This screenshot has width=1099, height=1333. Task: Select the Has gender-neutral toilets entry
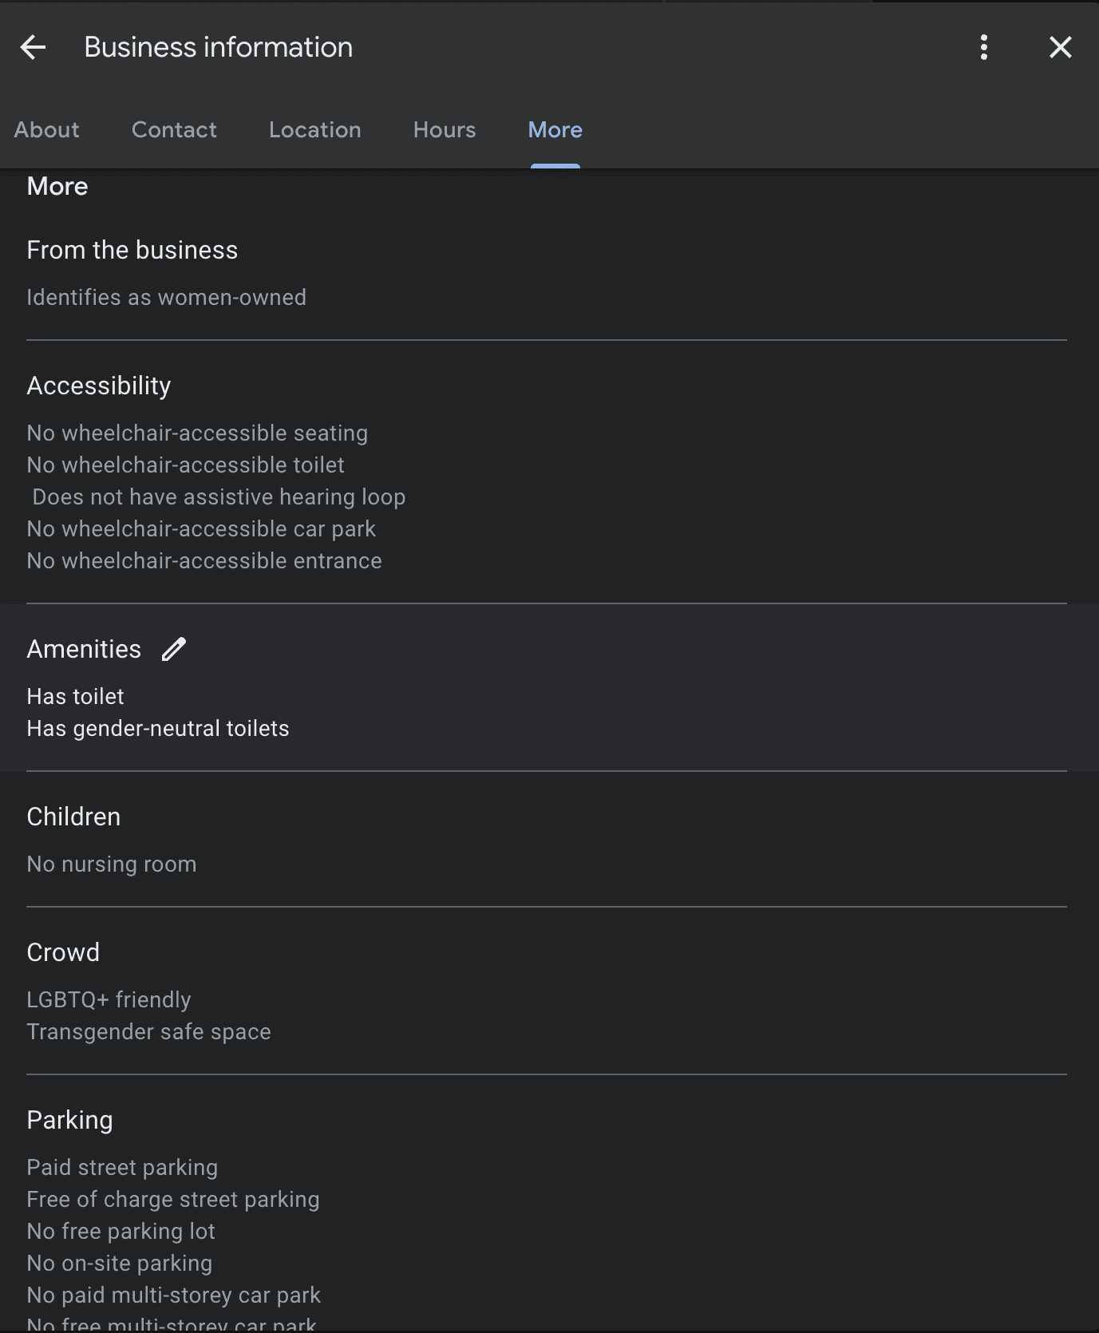[x=158, y=729]
